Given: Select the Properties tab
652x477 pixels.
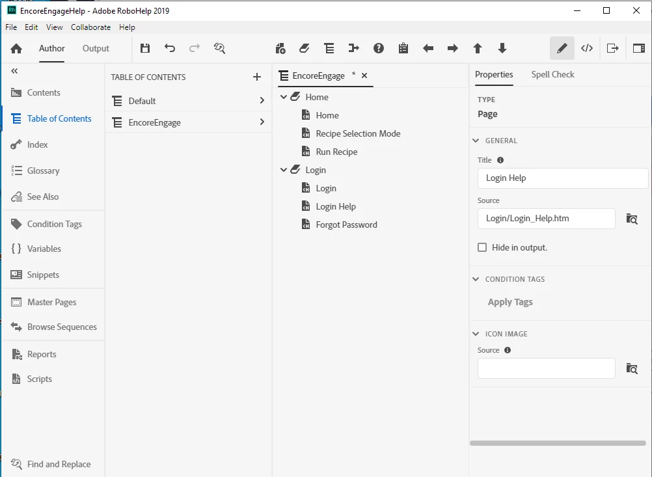Looking at the screenshot, I should (x=494, y=74).
